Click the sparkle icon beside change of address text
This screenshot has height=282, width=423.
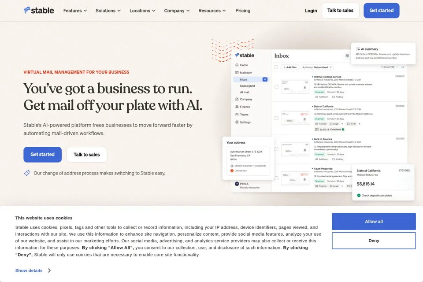pyautogui.click(x=27, y=173)
